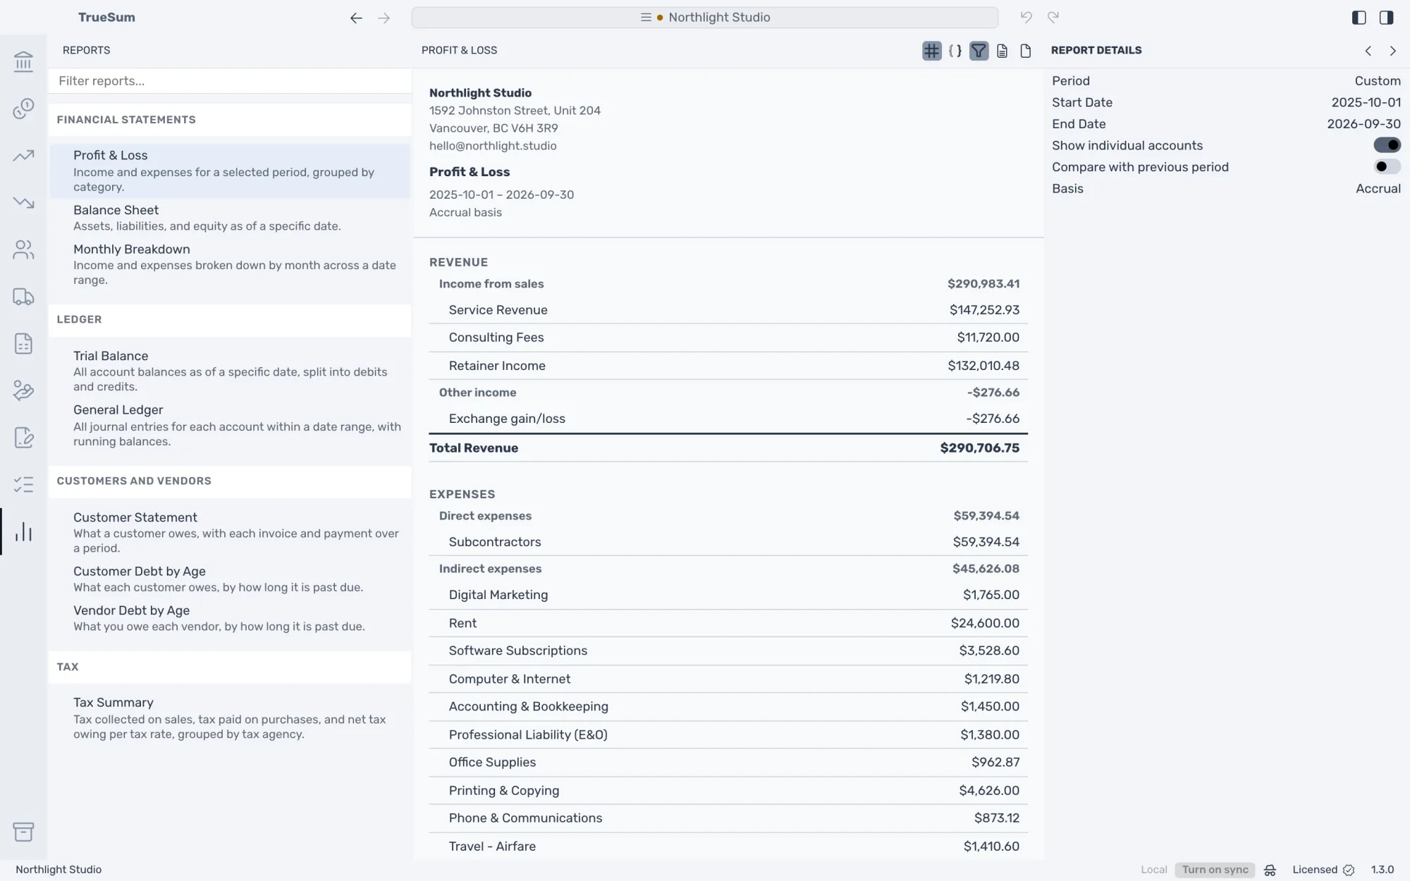
Task: Click the Filter reports search field
Action: pyautogui.click(x=230, y=81)
